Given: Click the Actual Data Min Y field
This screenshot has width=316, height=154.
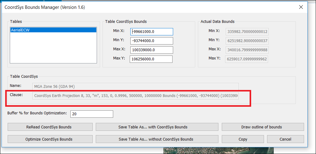Looking at the screenshot, I should click(247, 41).
